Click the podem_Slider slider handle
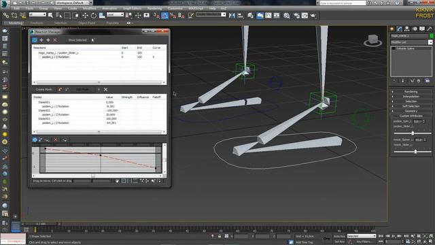Viewport: 435px width, 245px height. pyautogui.click(x=413, y=133)
